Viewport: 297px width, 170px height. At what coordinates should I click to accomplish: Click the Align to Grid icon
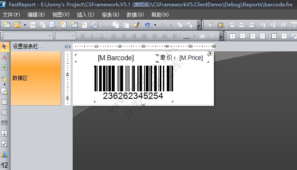[x=210, y=25]
